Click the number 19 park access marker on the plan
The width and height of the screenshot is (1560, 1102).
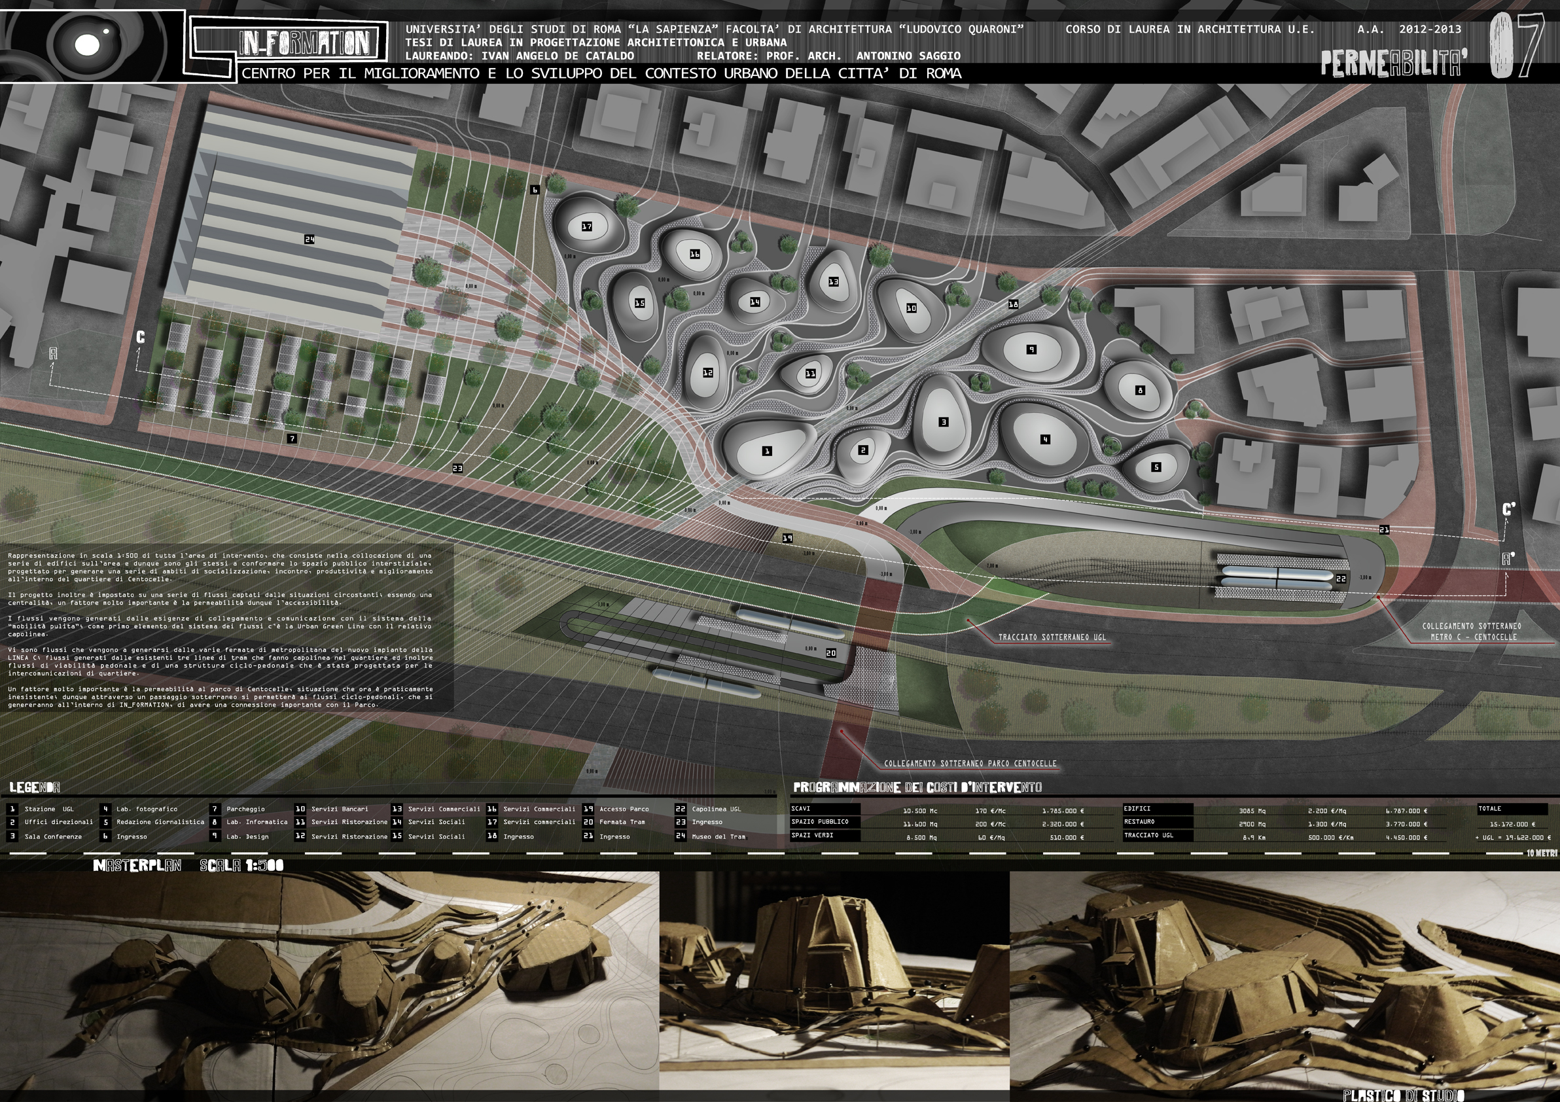pyautogui.click(x=787, y=538)
